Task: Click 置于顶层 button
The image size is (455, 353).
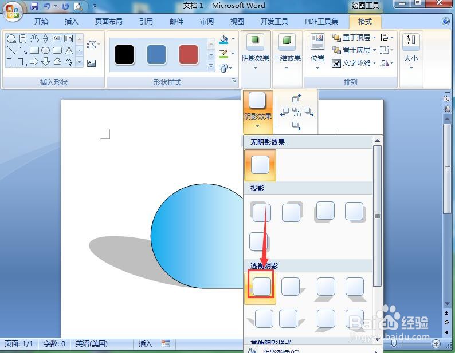Action: (351, 37)
